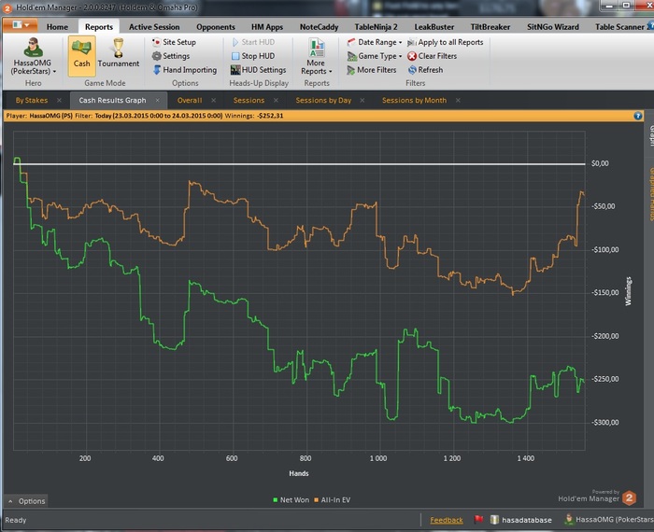Click Apply to all Reports
Image resolution: width=654 pixels, height=532 pixels.
click(x=445, y=42)
